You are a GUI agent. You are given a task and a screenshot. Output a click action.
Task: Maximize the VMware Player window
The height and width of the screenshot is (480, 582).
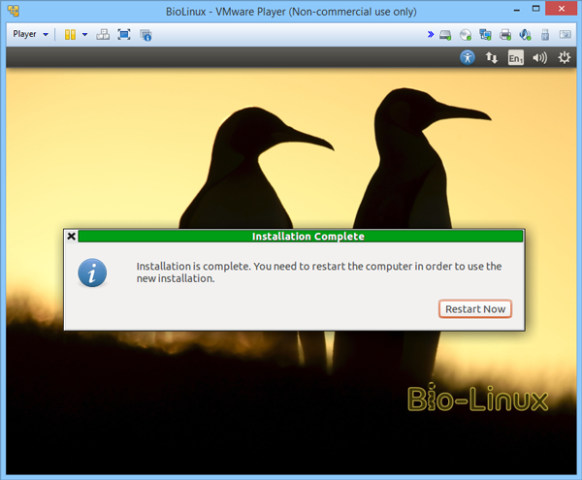click(x=535, y=9)
